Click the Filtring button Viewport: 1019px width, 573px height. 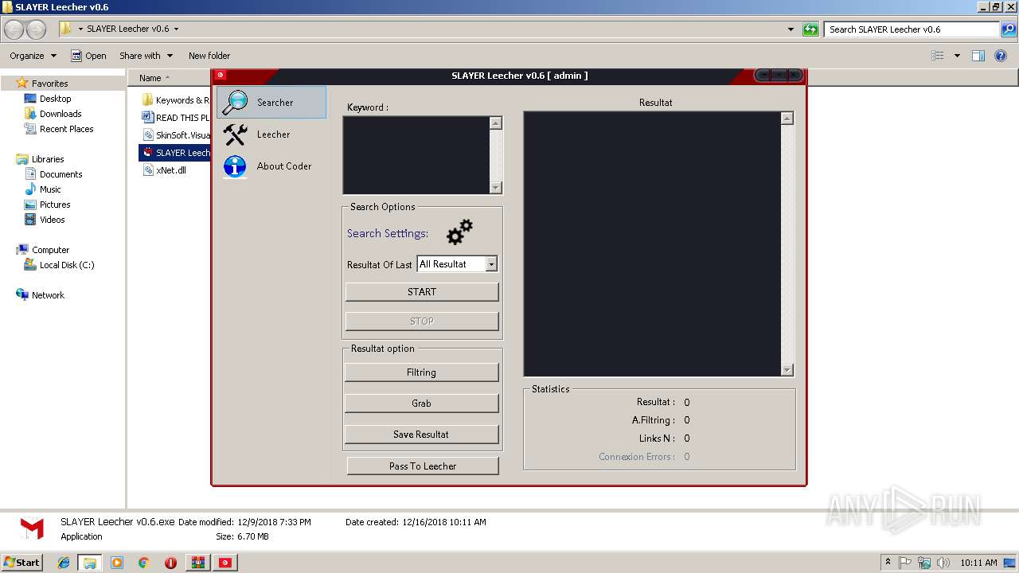pyautogui.click(x=422, y=372)
